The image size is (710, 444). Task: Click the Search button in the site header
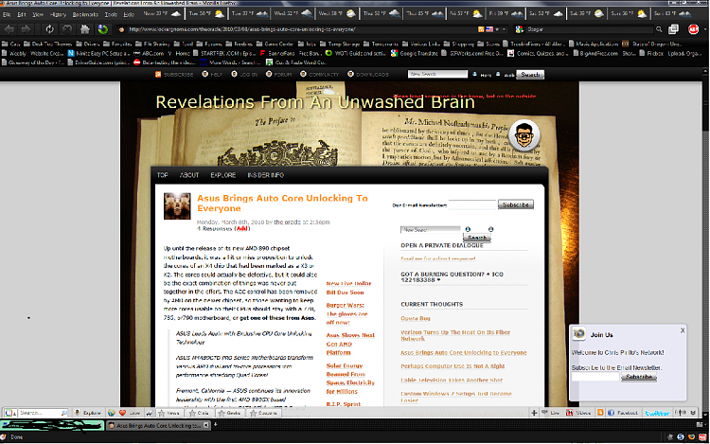[x=530, y=74]
